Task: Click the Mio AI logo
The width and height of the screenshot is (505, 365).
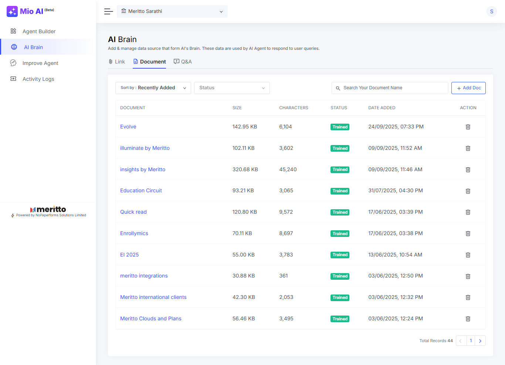Action: [30, 11]
